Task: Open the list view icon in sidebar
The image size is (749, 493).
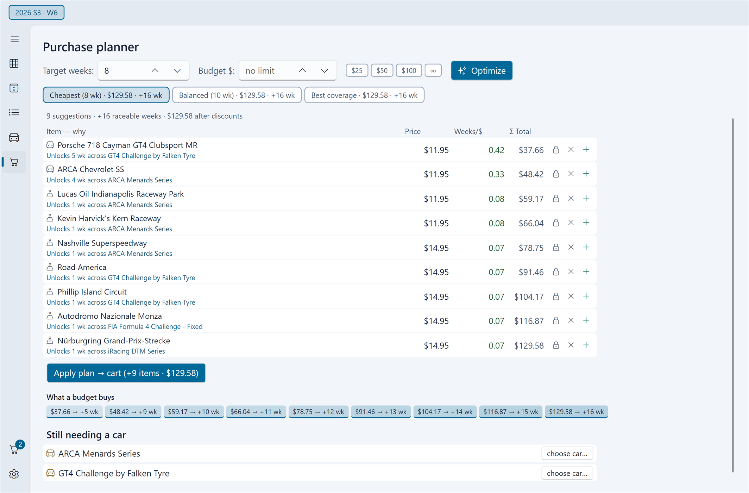Action: click(14, 113)
